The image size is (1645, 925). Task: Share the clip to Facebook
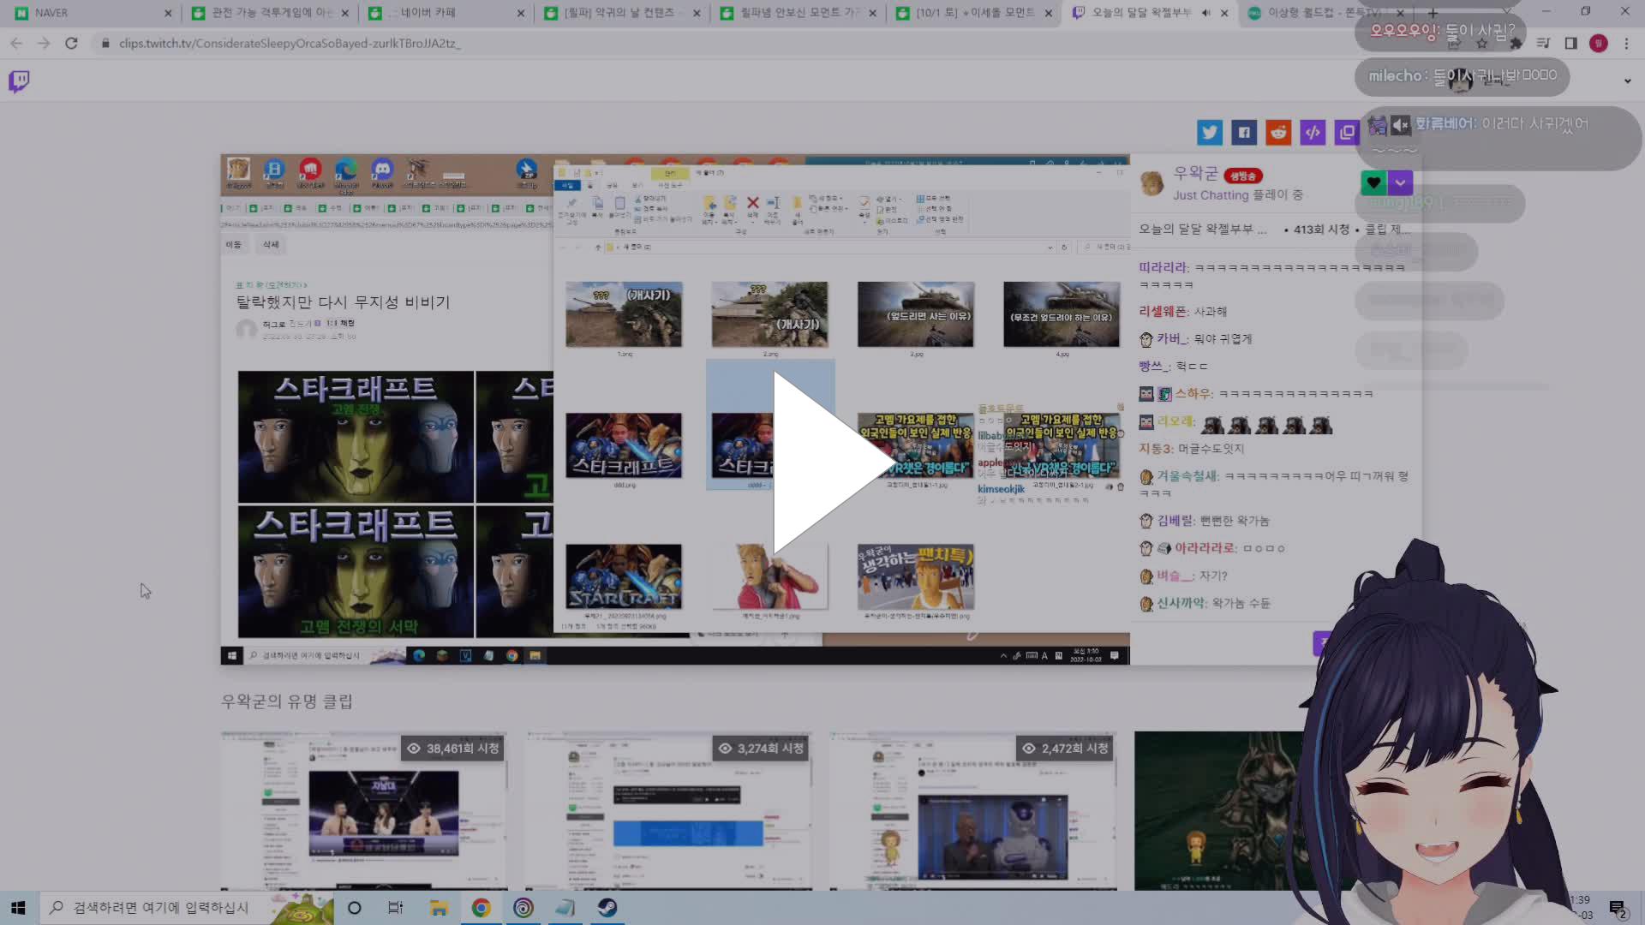[1244, 133]
